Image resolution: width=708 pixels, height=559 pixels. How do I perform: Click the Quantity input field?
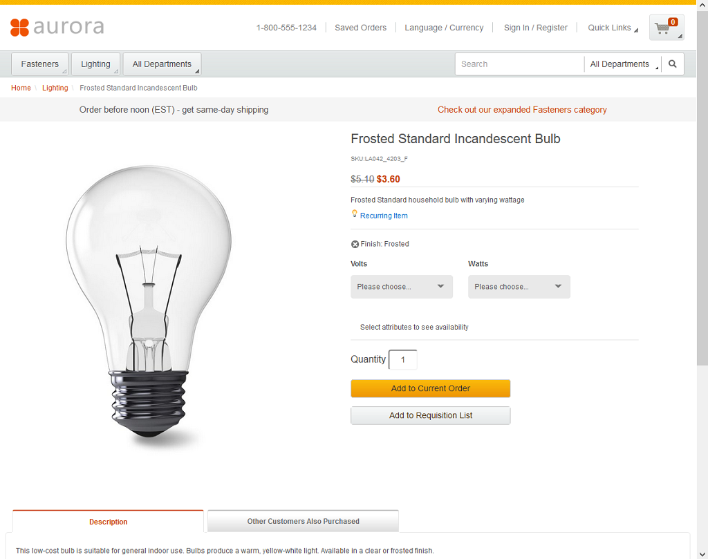click(x=403, y=360)
